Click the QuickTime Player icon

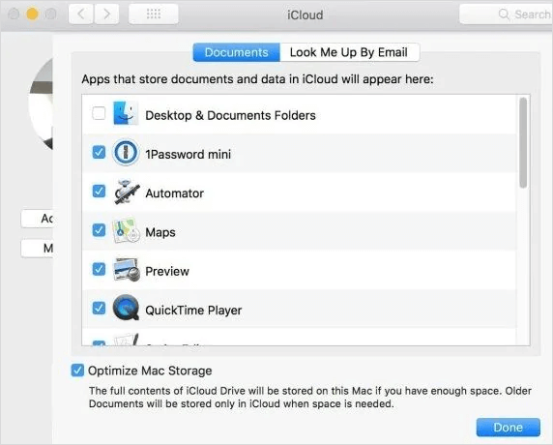click(x=126, y=308)
